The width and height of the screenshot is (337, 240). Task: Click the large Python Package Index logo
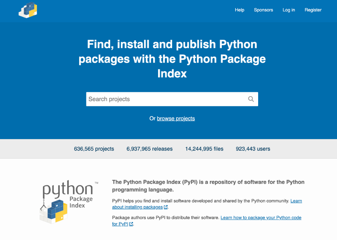[x=69, y=202]
